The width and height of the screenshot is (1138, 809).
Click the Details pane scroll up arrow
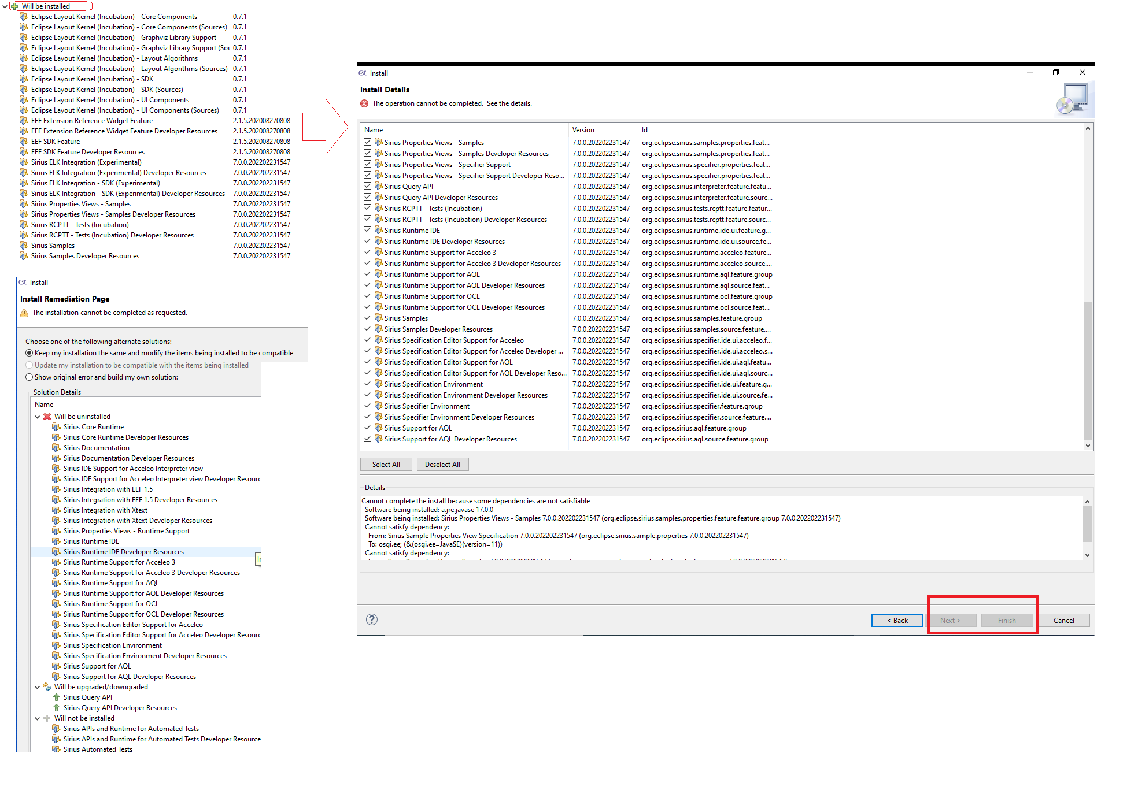1087,502
